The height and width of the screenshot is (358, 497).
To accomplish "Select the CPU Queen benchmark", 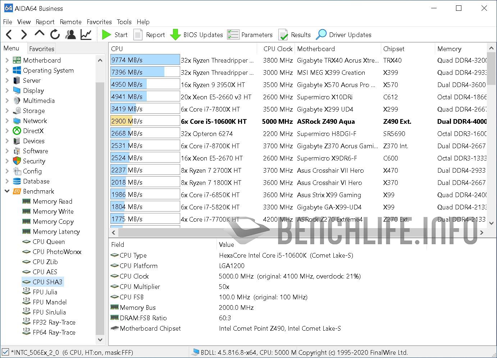I will click(x=48, y=242).
